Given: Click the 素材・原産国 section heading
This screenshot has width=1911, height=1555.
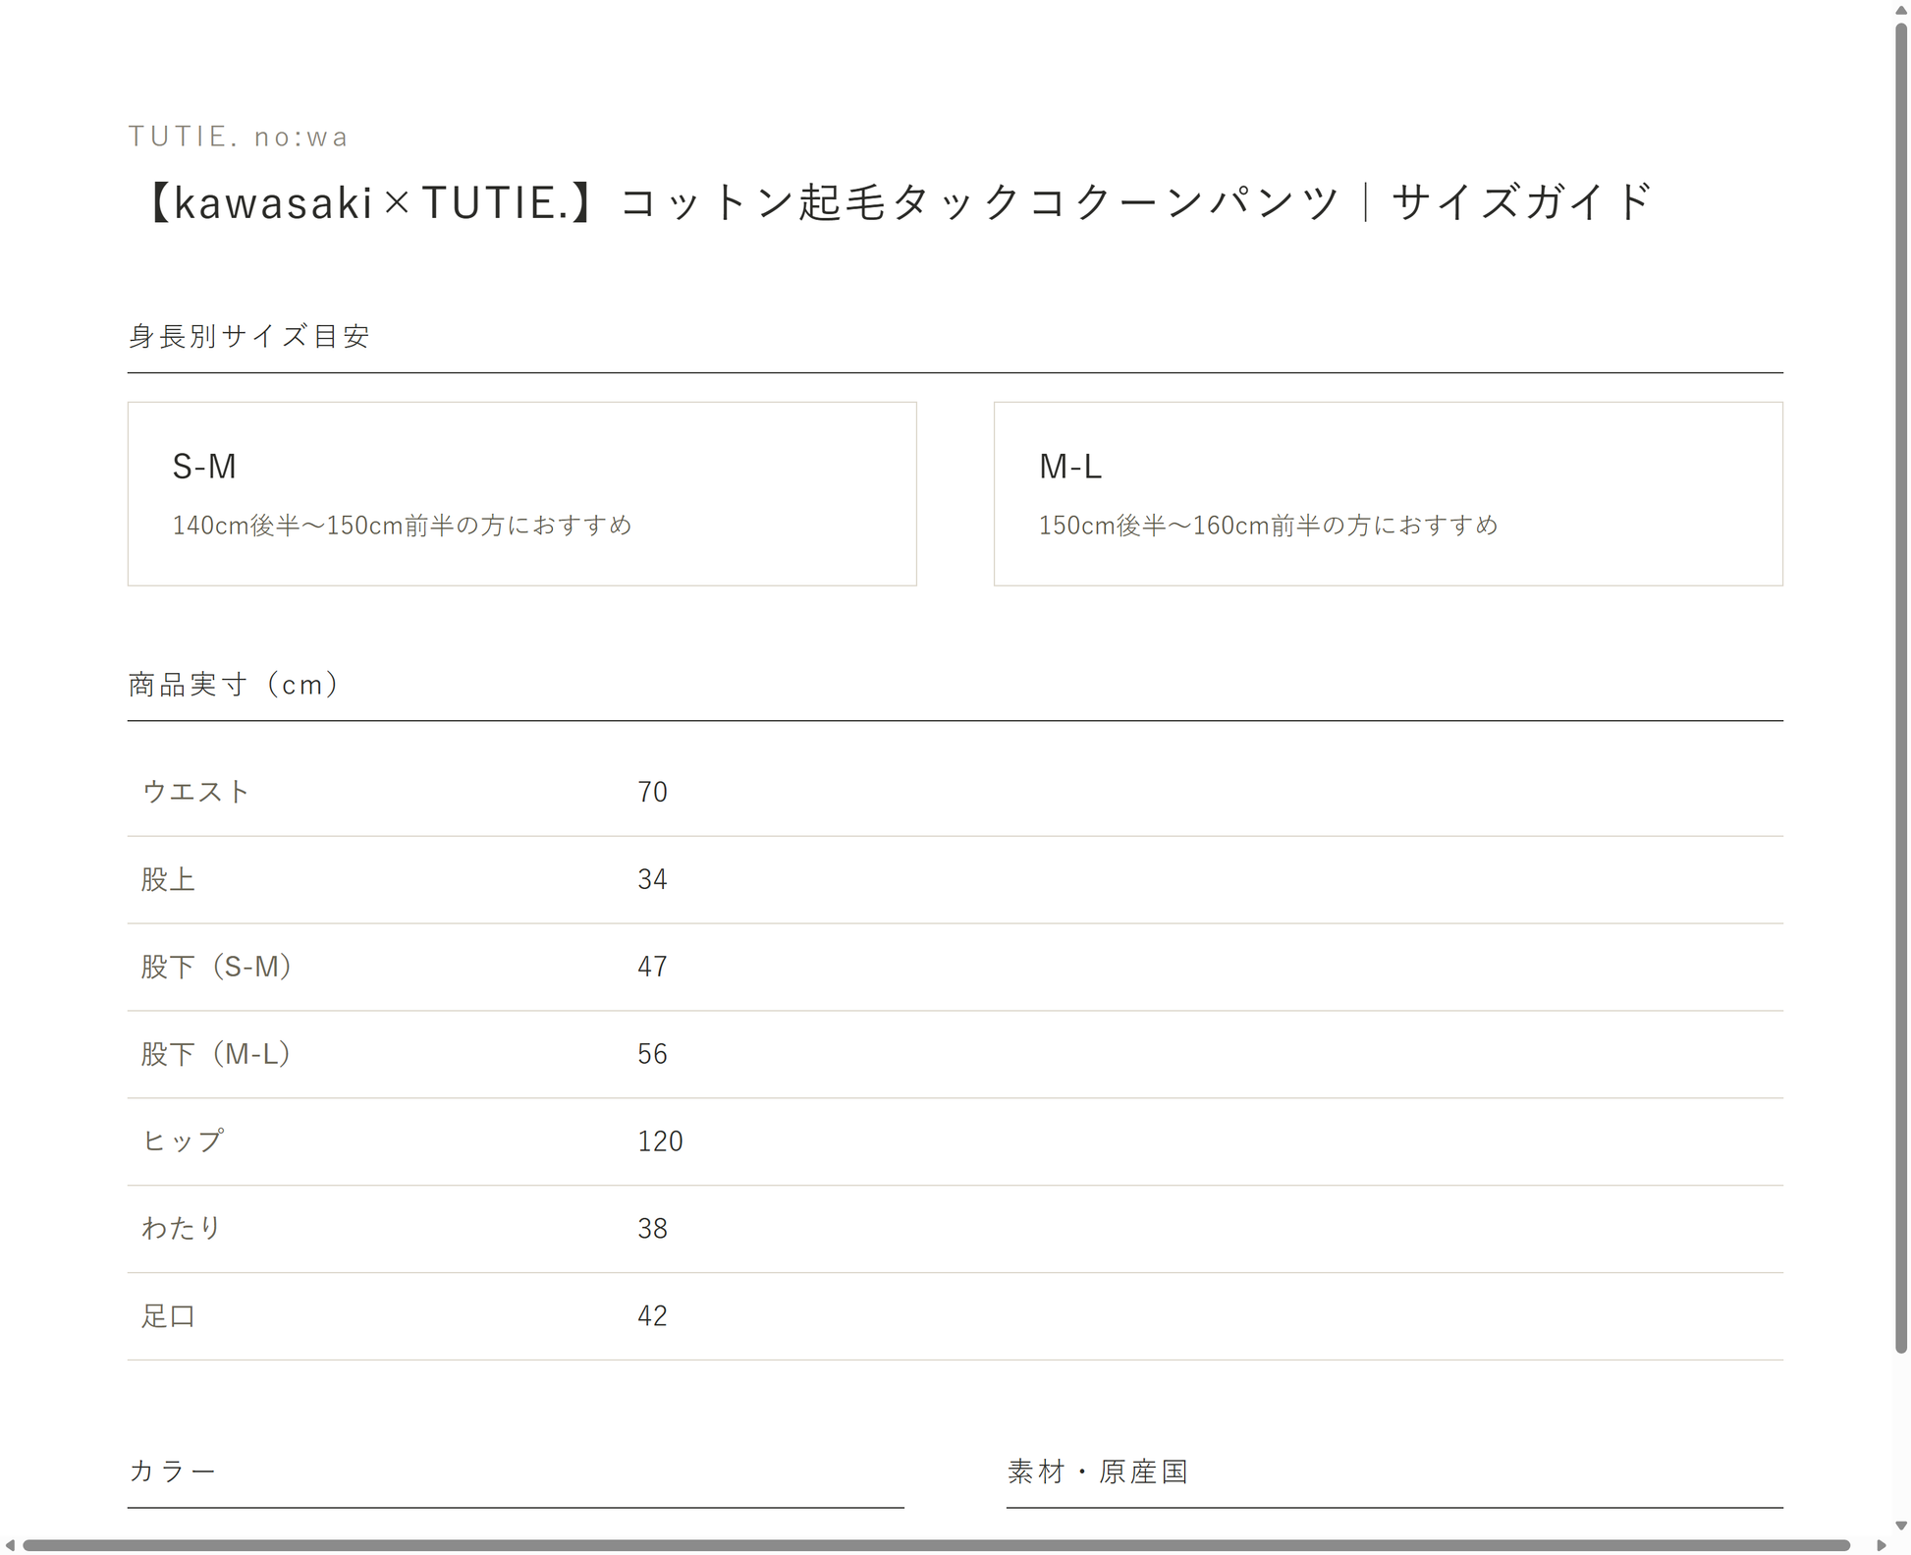Looking at the screenshot, I should point(1098,1472).
